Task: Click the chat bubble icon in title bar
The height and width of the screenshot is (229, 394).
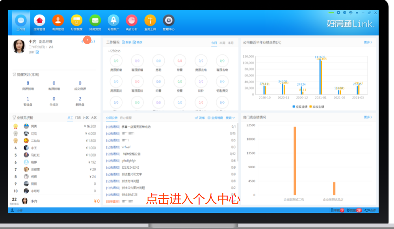Action: 344,13
